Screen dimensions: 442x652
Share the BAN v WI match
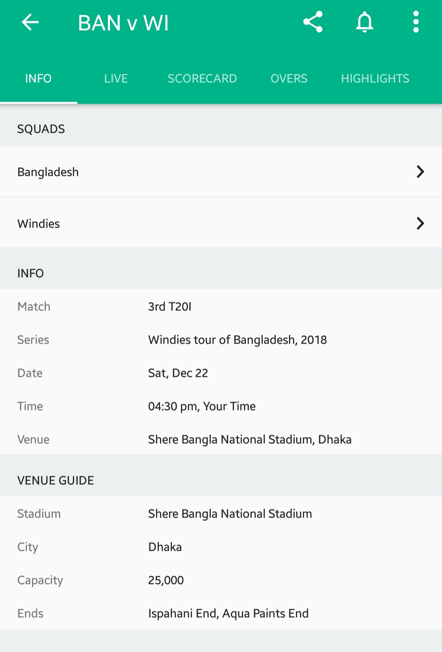(x=313, y=22)
